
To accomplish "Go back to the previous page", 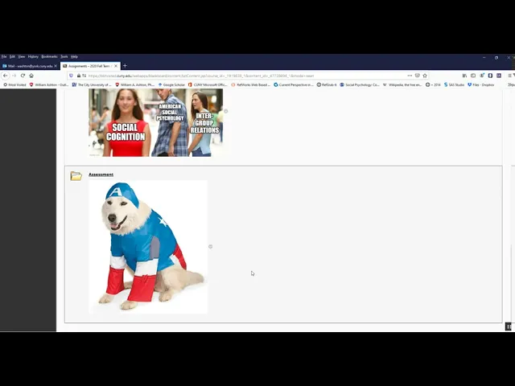I will click(6, 76).
